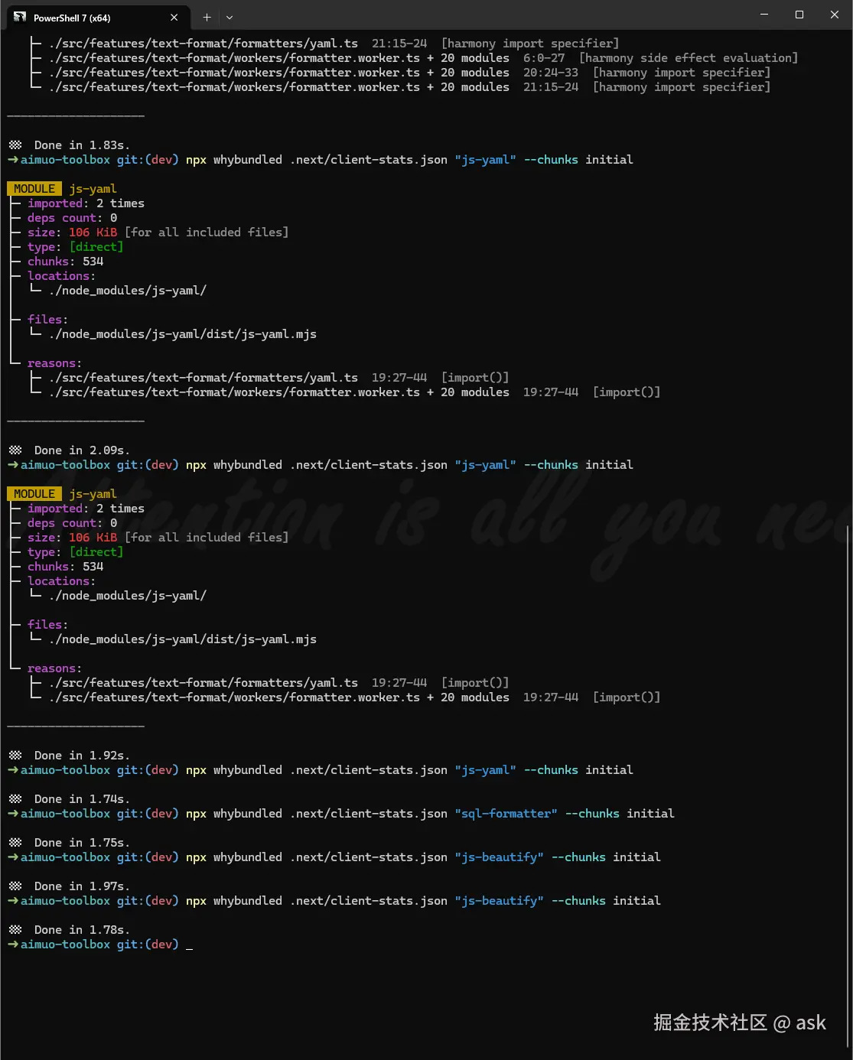
Task: Click the '6:0-27' location value
Action: [544, 58]
